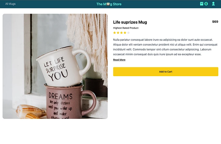Select the third rating star
Screen dimensions: 221x144
121,33
